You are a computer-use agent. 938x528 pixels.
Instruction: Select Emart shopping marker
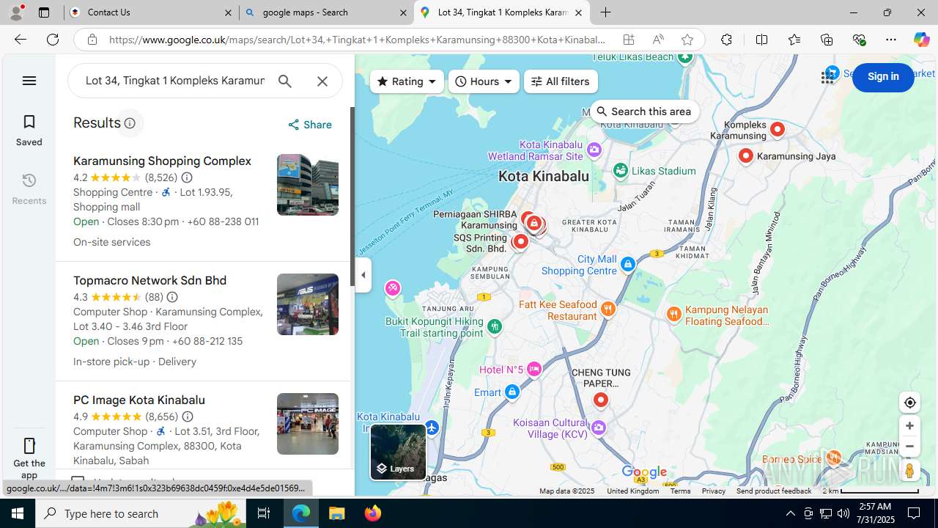tap(512, 392)
